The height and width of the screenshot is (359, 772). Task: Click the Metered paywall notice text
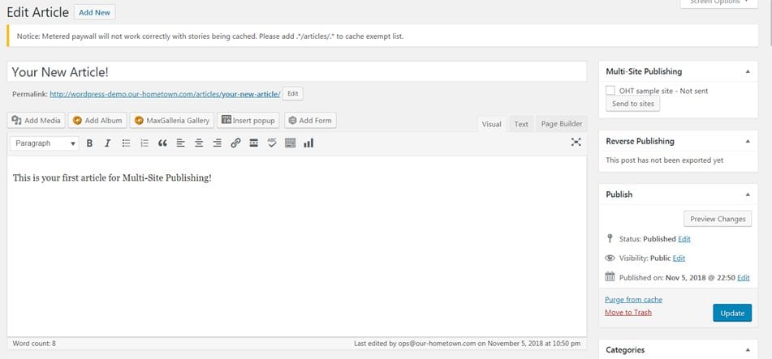[x=210, y=36]
